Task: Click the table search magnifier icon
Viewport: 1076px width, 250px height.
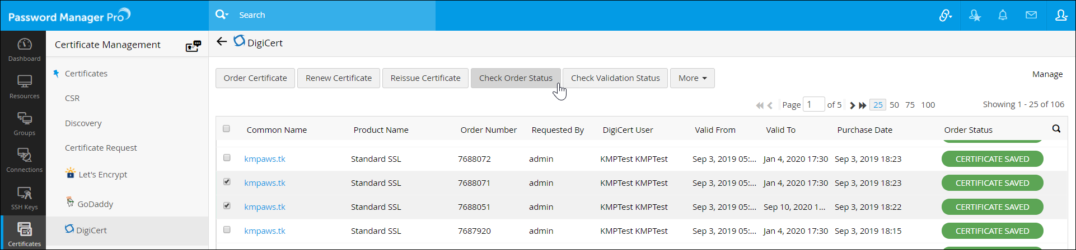Action: 1056,129
